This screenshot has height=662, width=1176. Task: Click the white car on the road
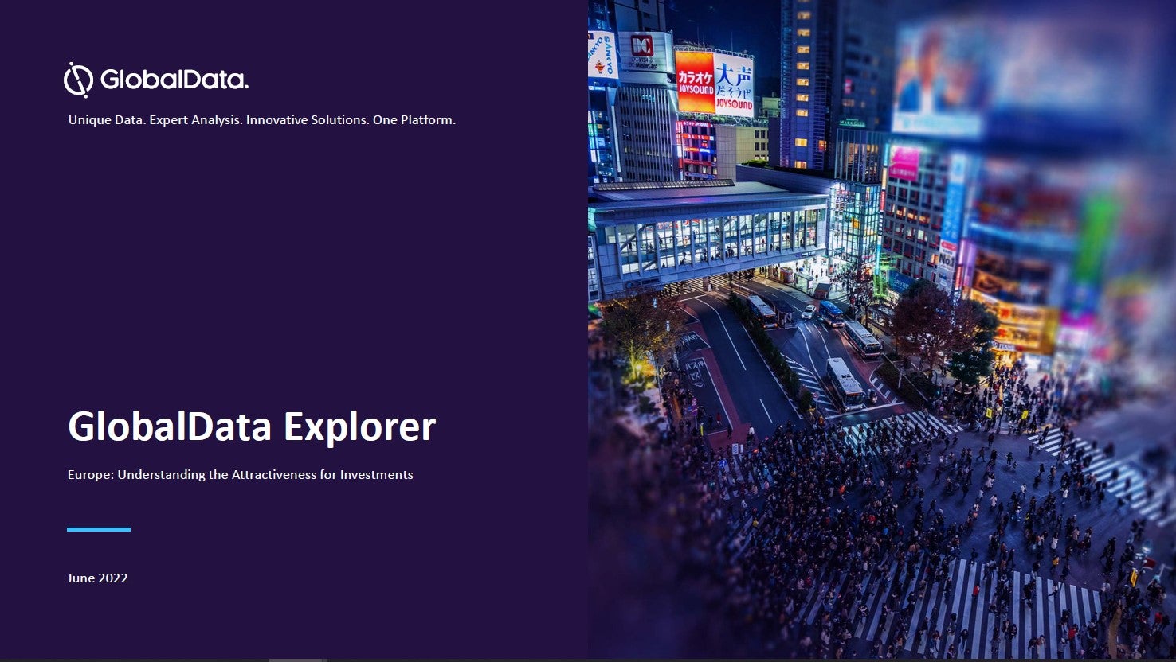coord(809,312)
